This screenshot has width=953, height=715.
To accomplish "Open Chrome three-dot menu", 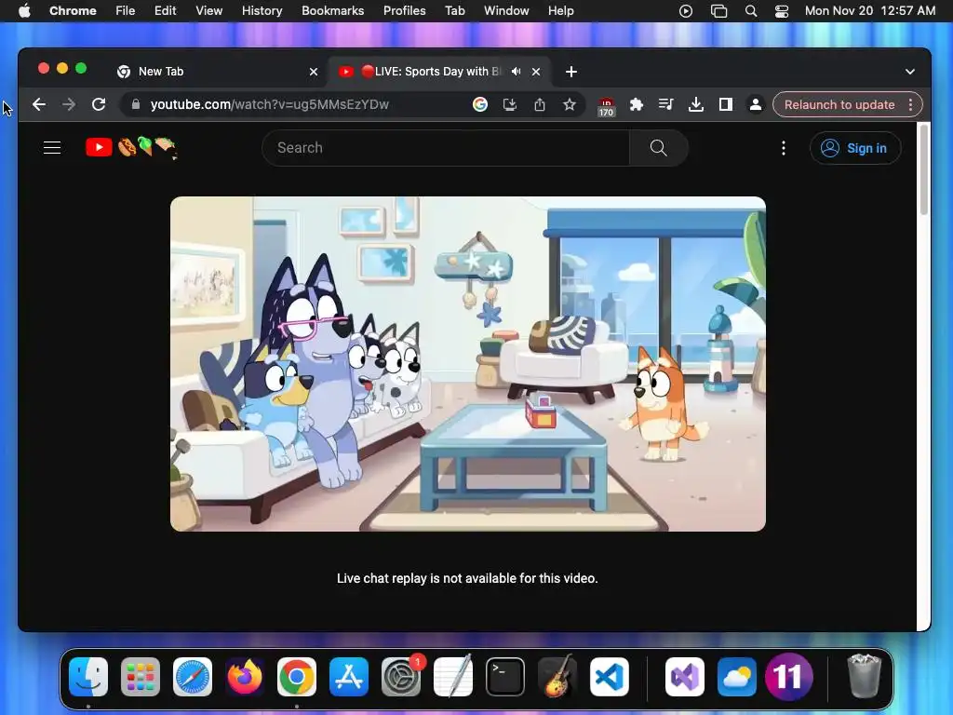I will [910, 104].
